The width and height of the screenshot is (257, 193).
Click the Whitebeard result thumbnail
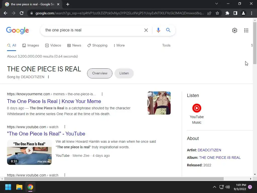coord(159,103)
